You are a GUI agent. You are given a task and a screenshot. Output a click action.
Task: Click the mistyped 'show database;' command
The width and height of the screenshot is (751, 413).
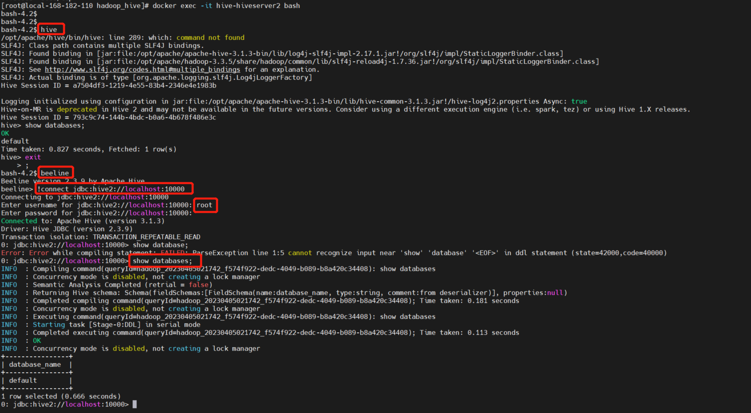pyautogui.click(x=160, y=245)
